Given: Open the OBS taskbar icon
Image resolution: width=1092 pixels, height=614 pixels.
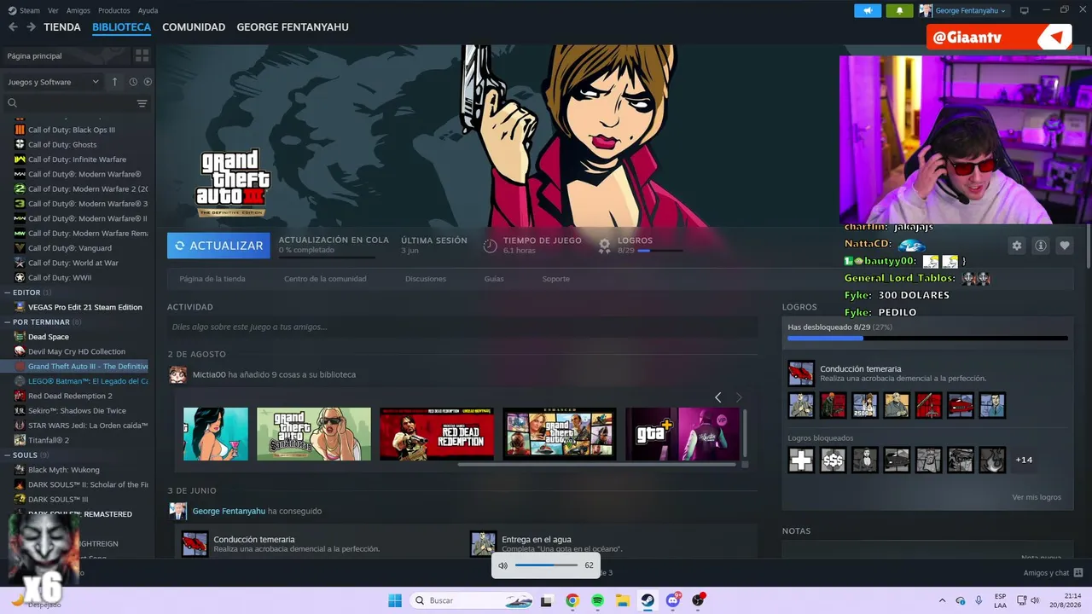Looking at the screenshot, I should point(699,600).
